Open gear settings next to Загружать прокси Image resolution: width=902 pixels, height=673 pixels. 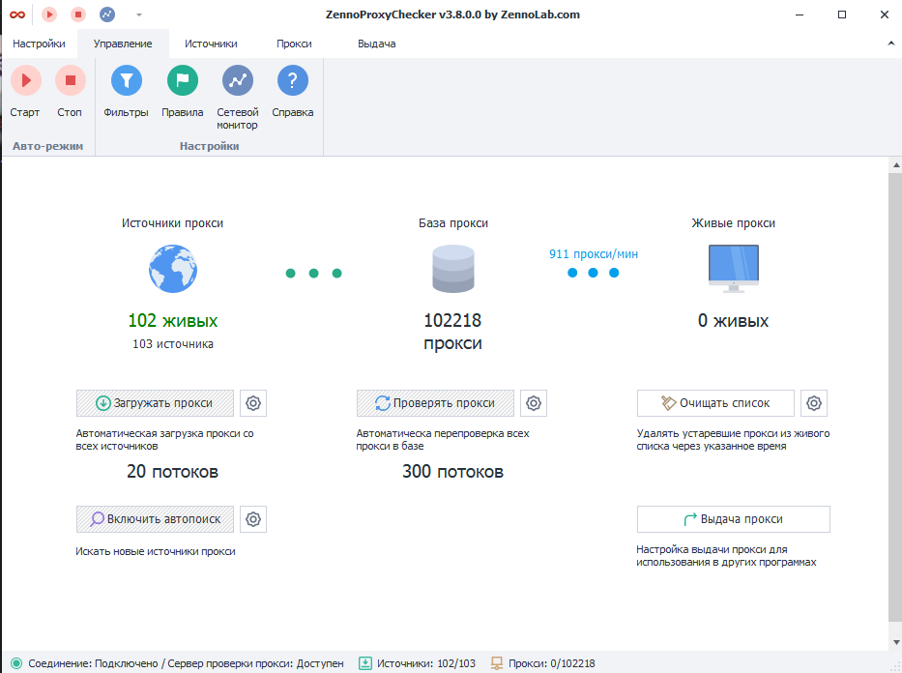[x=253, y=403]
